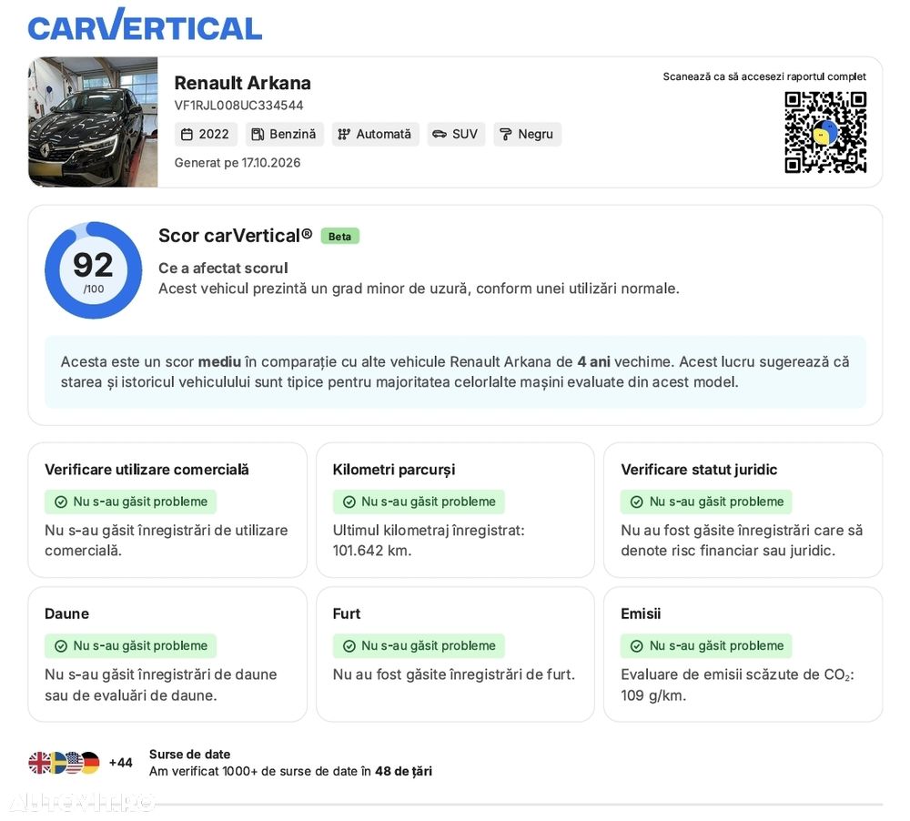The height and width of the screenshot is (821, 910).
Task: Select the 2022 year tag
Action: 206,134
